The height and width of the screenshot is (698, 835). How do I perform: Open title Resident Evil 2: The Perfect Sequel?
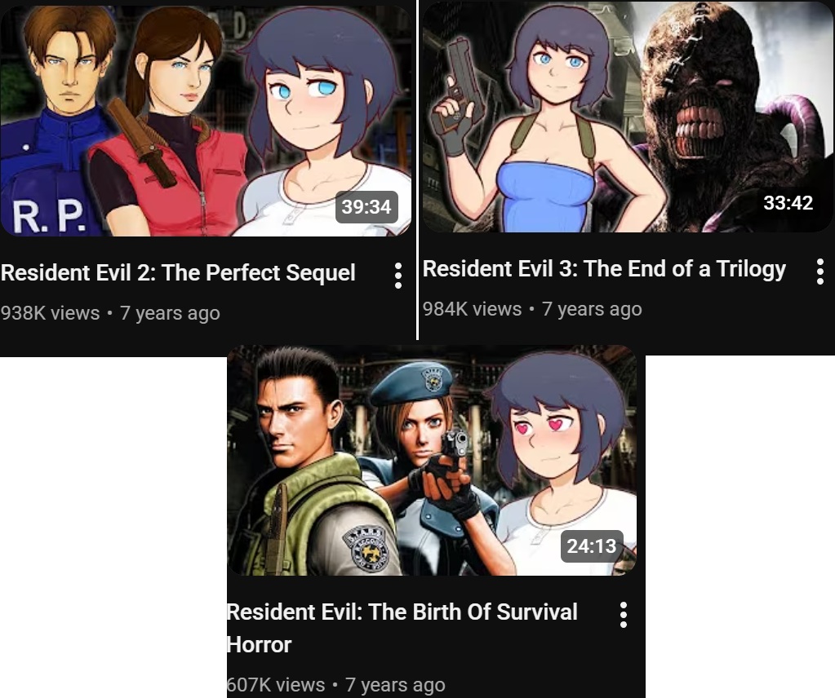pyautogui.click(x=178, y=273)
